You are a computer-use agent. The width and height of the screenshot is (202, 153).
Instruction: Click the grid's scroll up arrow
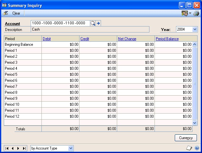click(x=194, y=44)
